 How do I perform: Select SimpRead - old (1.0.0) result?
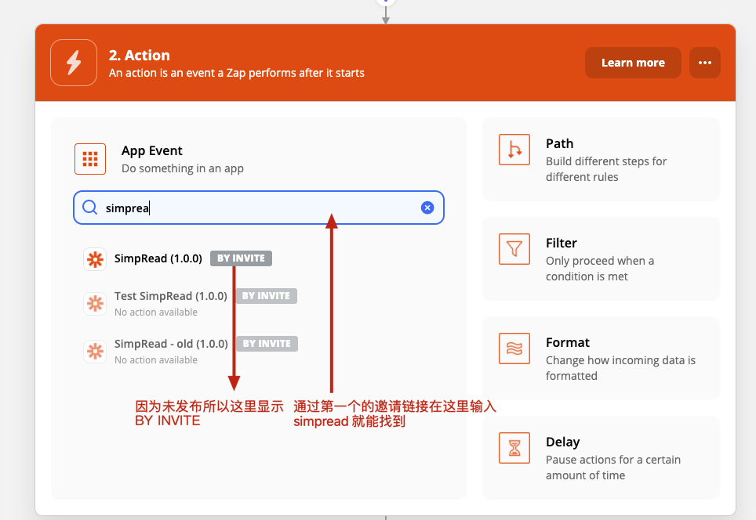(x=171, y=344)
